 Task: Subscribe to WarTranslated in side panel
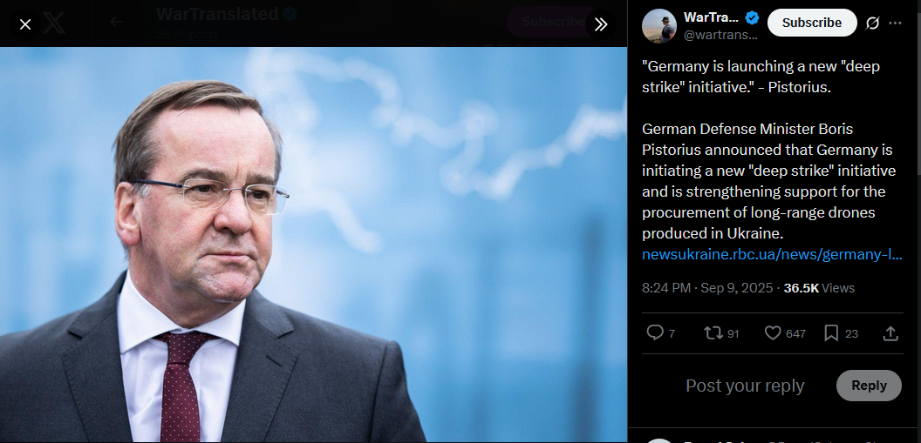[x=812, y=23]
